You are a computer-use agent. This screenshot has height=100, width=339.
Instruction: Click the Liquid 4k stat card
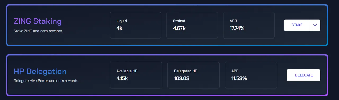coord(136,25)
